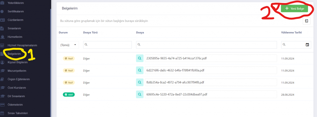Open Cüzdanlarım in the sidebar
The height and width of the screenshot is (117, 317).
pos(15,20)
